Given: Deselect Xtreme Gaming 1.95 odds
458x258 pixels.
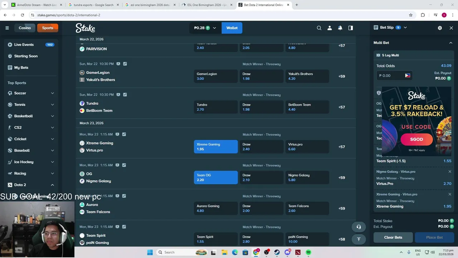Looking at the screenshot, I should (x=216, y=147).
